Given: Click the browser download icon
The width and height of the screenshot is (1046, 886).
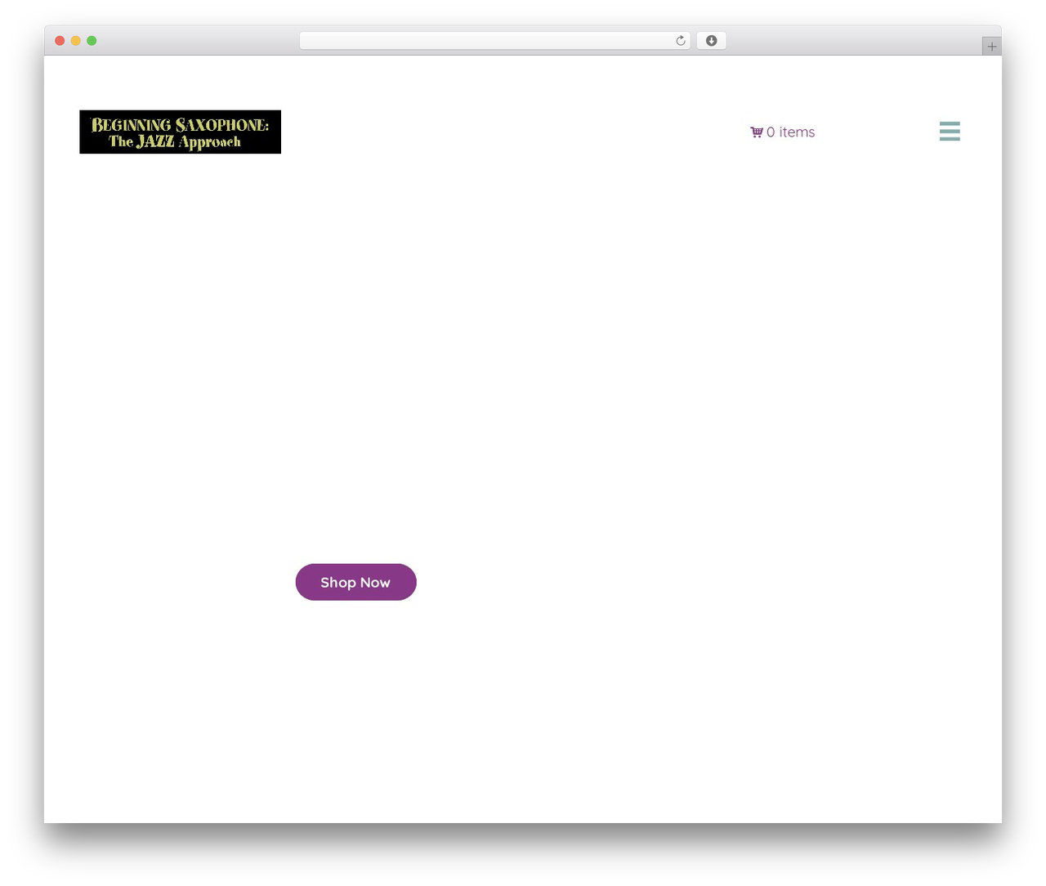Looking at the screenshot, I should point(711,41).
